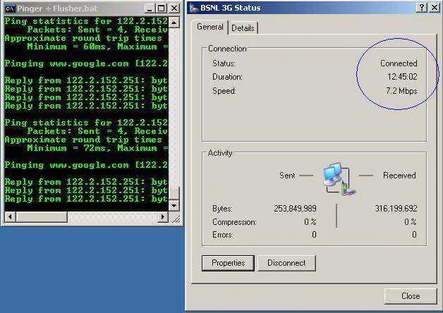
Task: Click the Compression label
Action: click(x=234, y=222)
